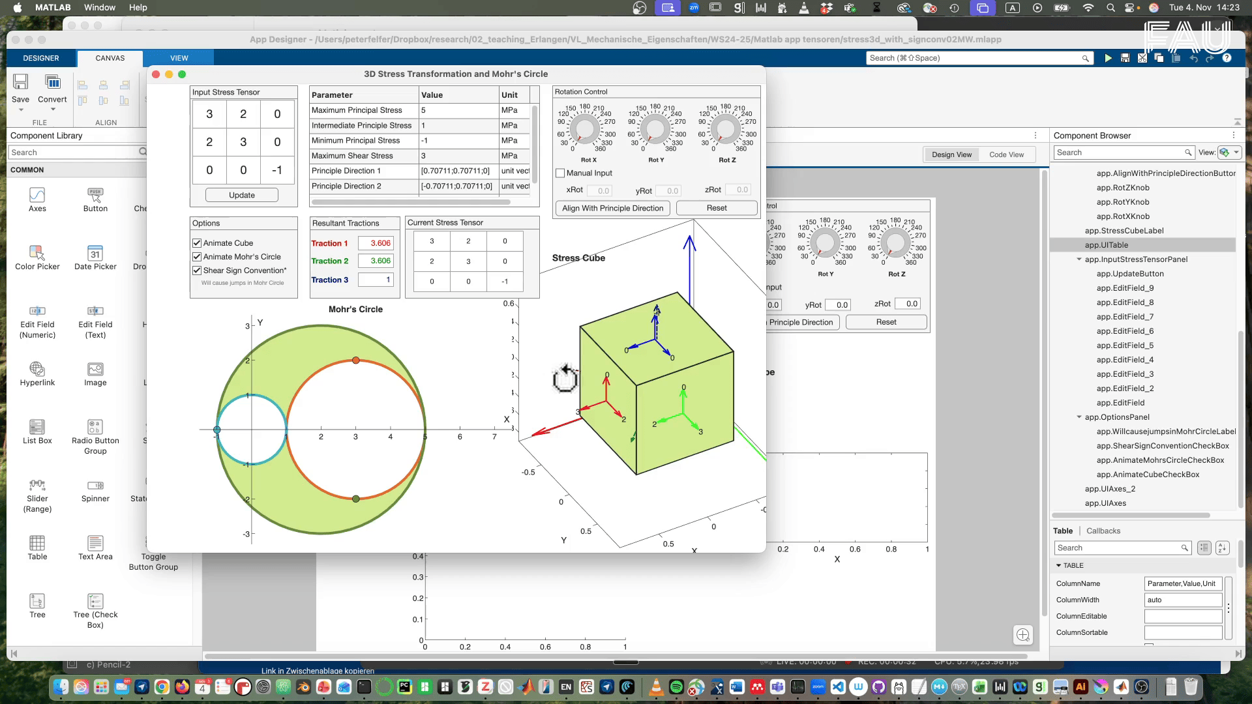Image resolution: width=1252 pixels, height=704 pixels.
Task: Select the Date Picker component
Action: [95, 255]
